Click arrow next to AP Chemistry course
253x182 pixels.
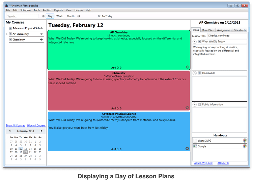(41, 34)
